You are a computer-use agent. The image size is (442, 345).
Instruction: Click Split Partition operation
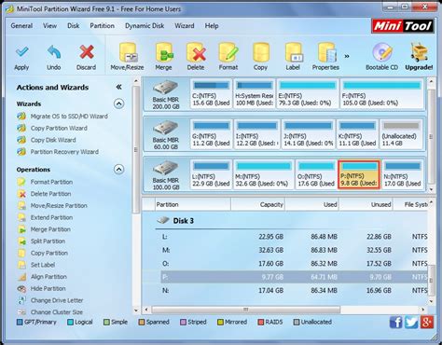click(42, 241)
